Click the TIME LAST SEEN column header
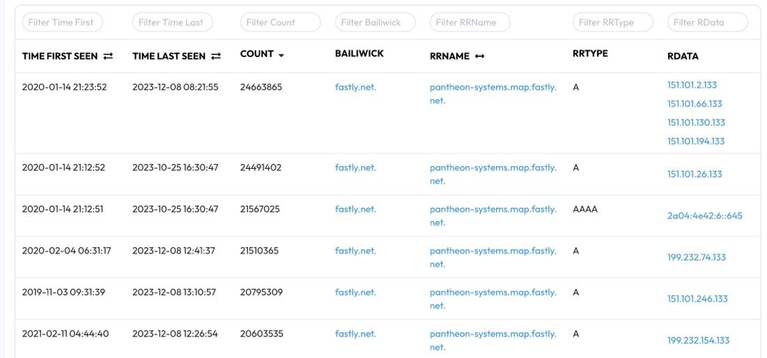The height and width of the screenshot is (358, 767). 169,56
